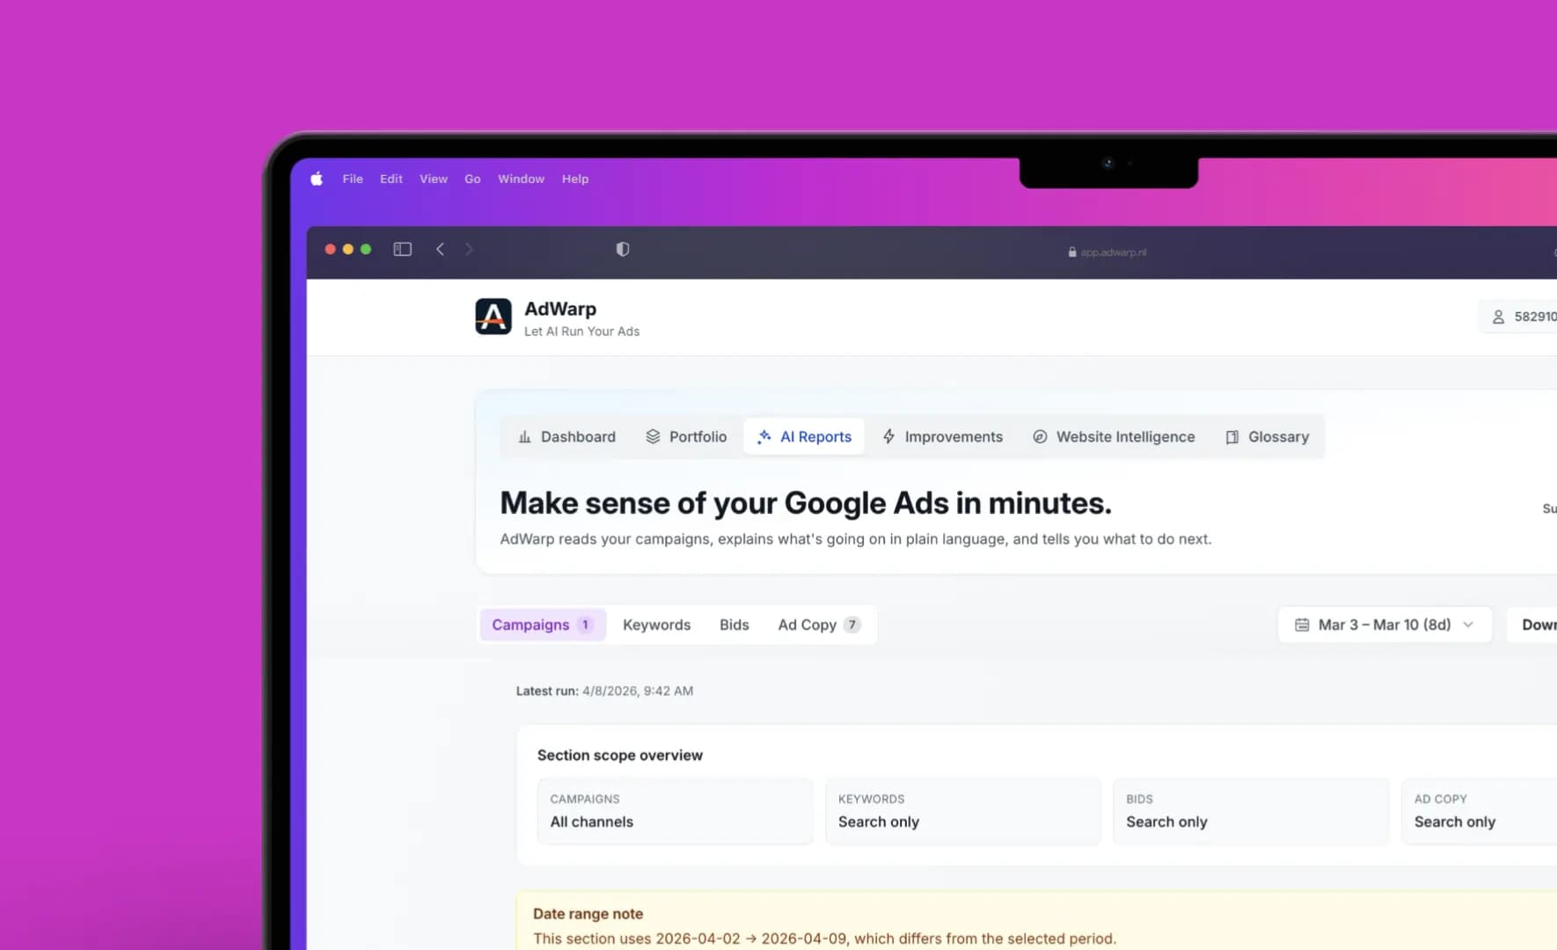Toggle the browser sidebar panel icon
The height and width of the screenshot is (950, 1557).
pyautogui.click(x=402, y=250)
